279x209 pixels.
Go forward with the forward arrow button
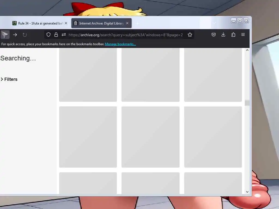point(15,35)
